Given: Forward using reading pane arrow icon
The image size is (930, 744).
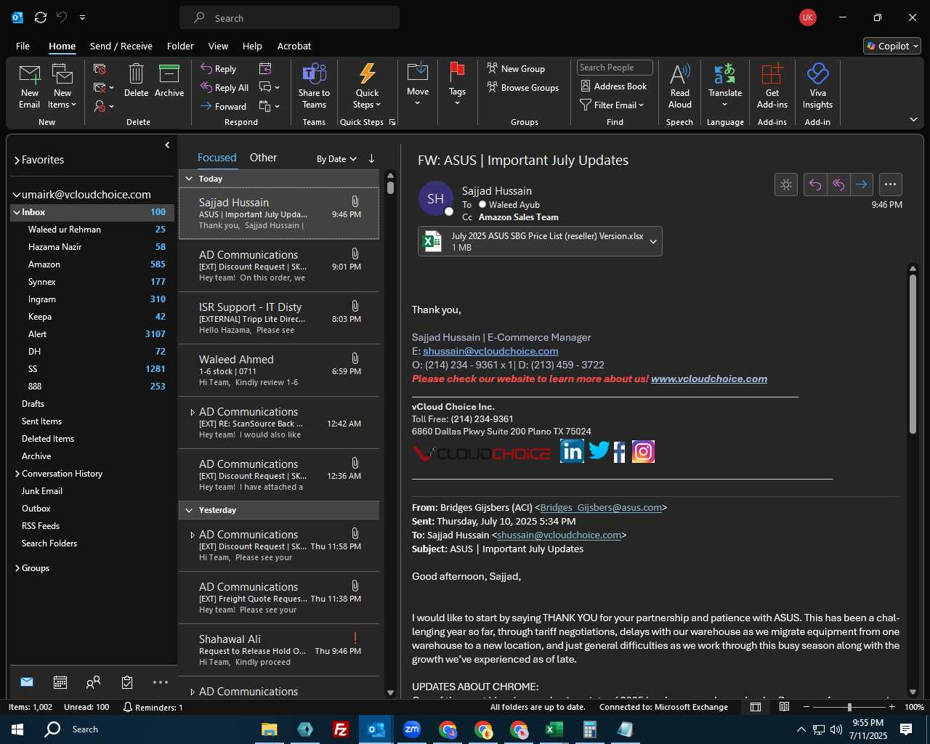Looking at the screenshot, I should pos(862,185).
